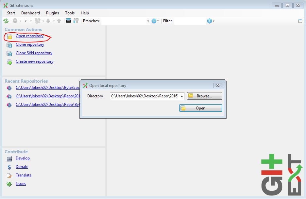Click the icon beside Repo\201 recent repository
This screenshot has width=306, height=199.
pos(9,96)
